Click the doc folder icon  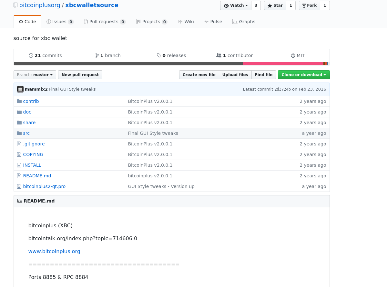[x=19, y=112]
